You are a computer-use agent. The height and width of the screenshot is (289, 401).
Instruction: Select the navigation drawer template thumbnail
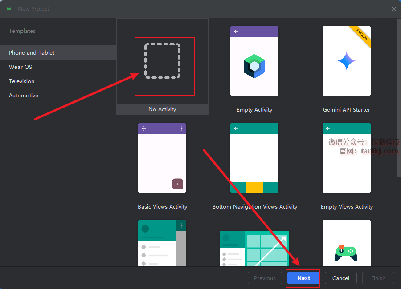coord(162,244)
